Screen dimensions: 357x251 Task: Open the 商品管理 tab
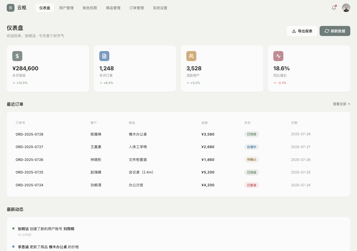(113, 8)
